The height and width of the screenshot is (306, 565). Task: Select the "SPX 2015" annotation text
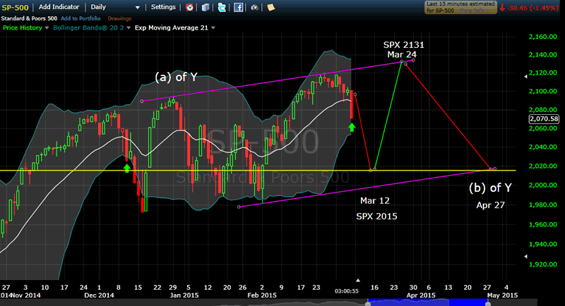tap(376, 216)
